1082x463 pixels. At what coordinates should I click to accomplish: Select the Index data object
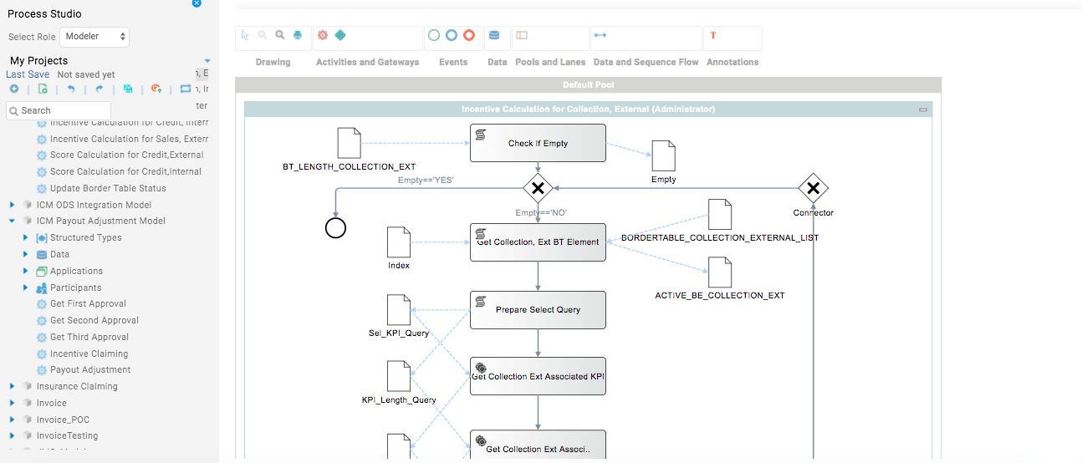coord(399,242)
